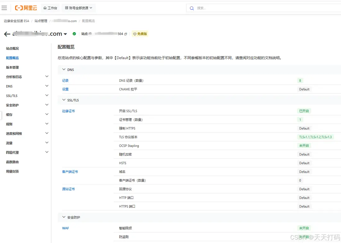This screenshot has width=341, height=243.
Task: Click HTTPS 端口 Default value
Action: tap(304, 206)
